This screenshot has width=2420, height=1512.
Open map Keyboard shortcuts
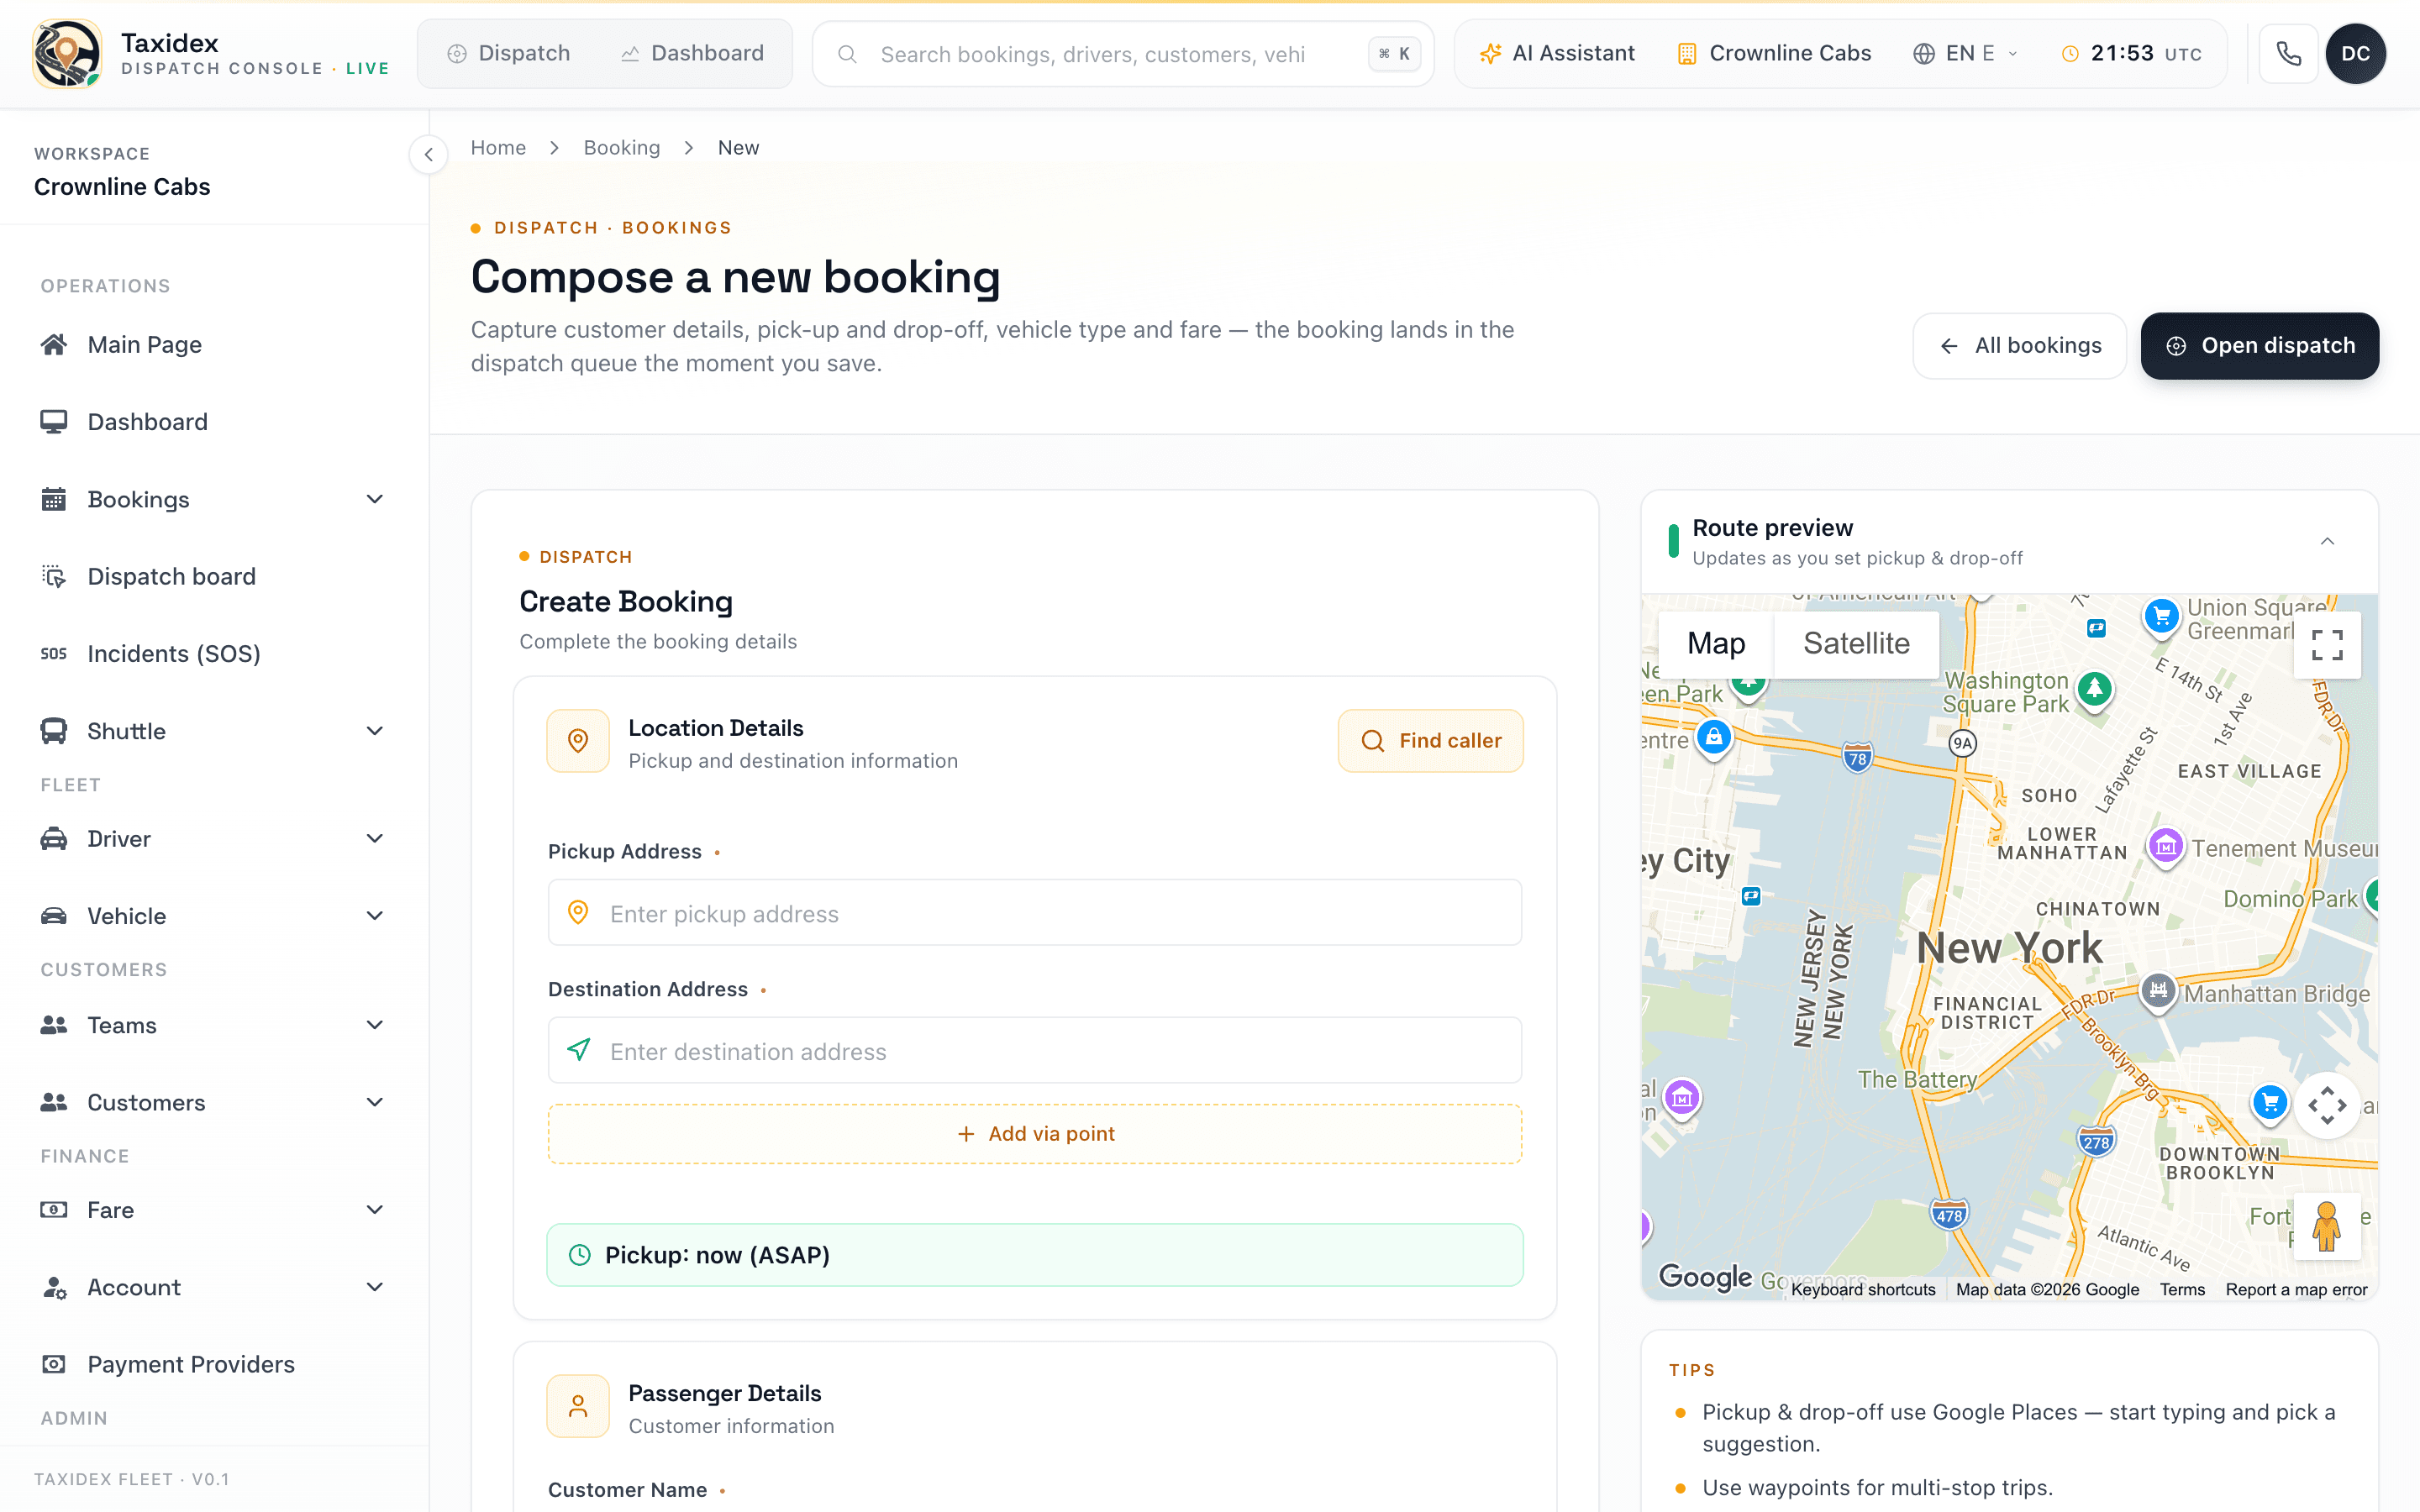click(x=1863, y=1290)
